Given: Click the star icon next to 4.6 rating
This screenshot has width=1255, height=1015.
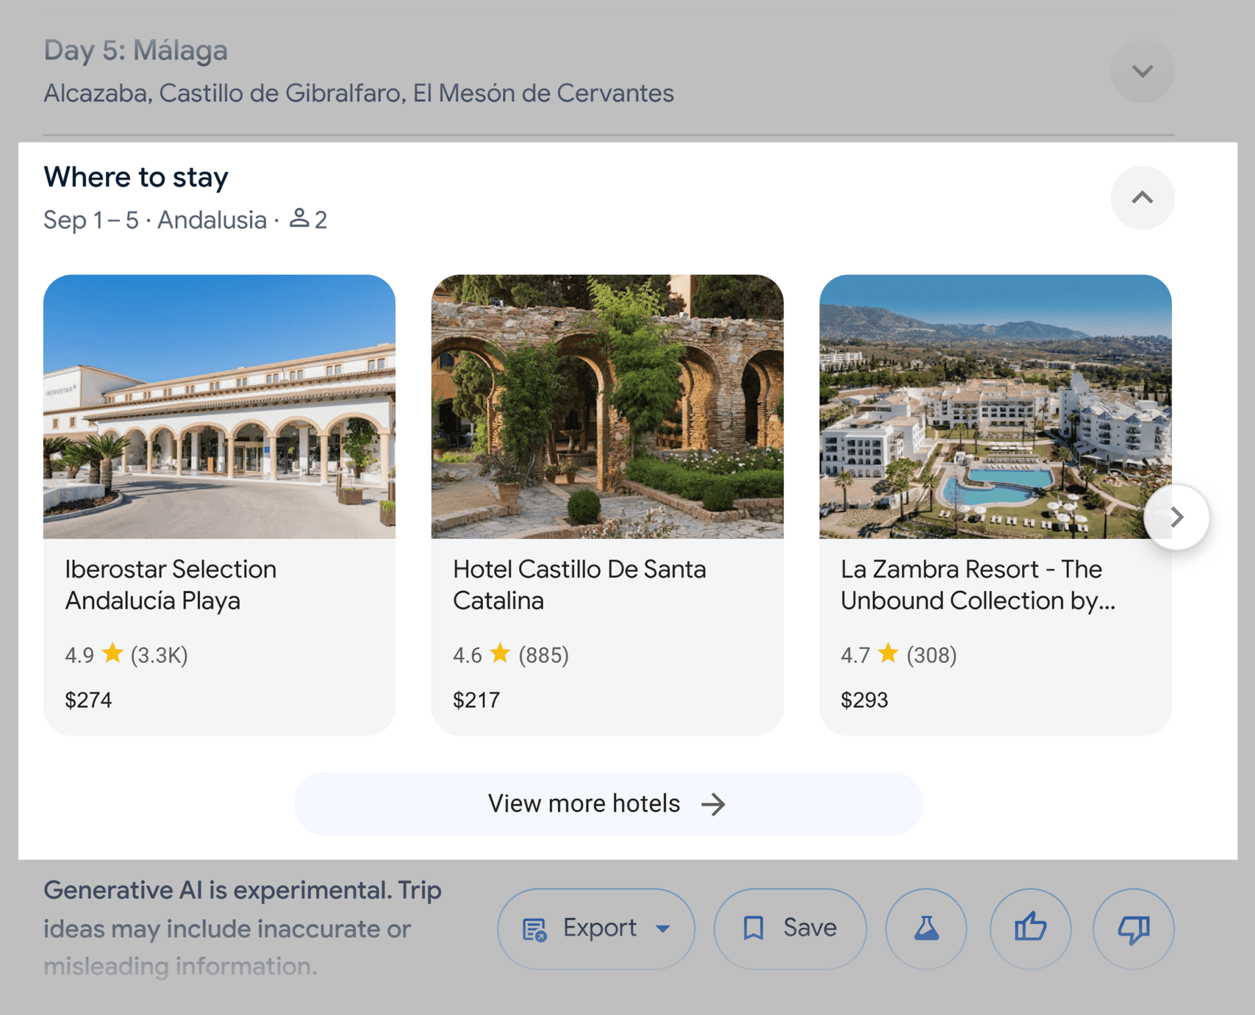Looking at the screenshot, I should [501, 653].
